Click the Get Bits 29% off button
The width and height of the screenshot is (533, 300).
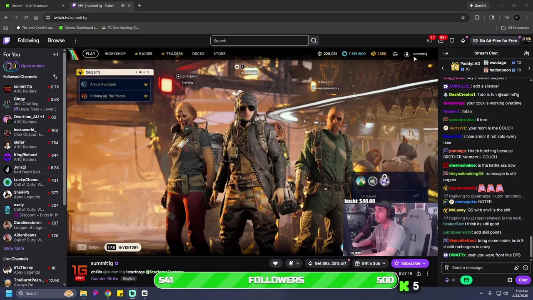pyautogui.click(x=327, y=263)
